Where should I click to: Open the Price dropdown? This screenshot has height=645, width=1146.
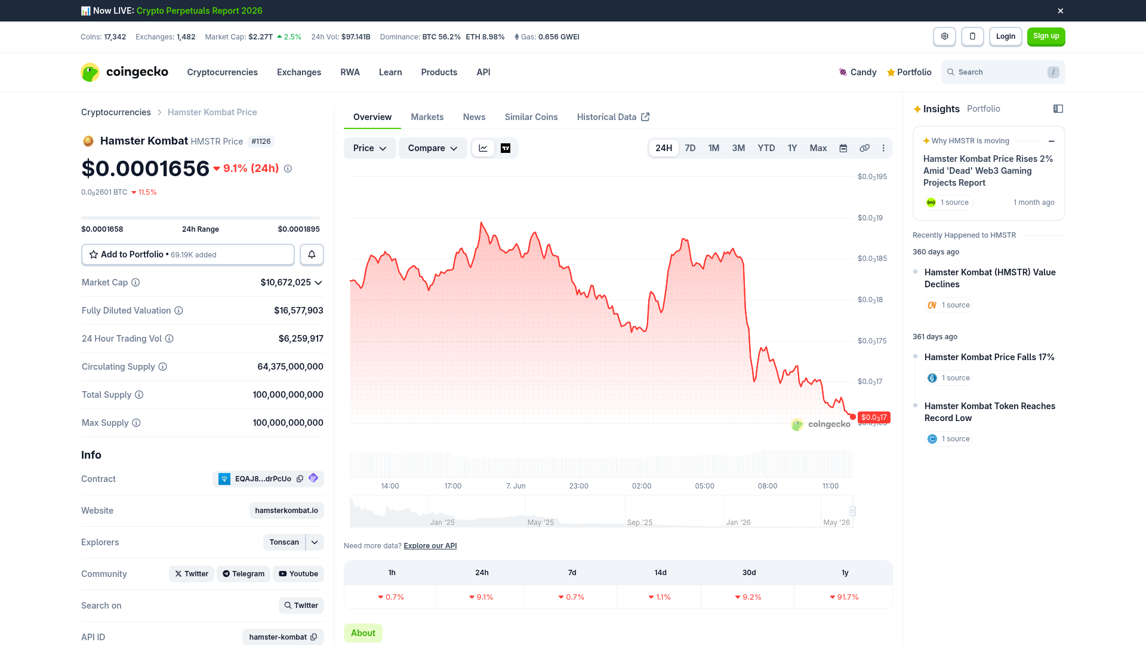[369, 148]
